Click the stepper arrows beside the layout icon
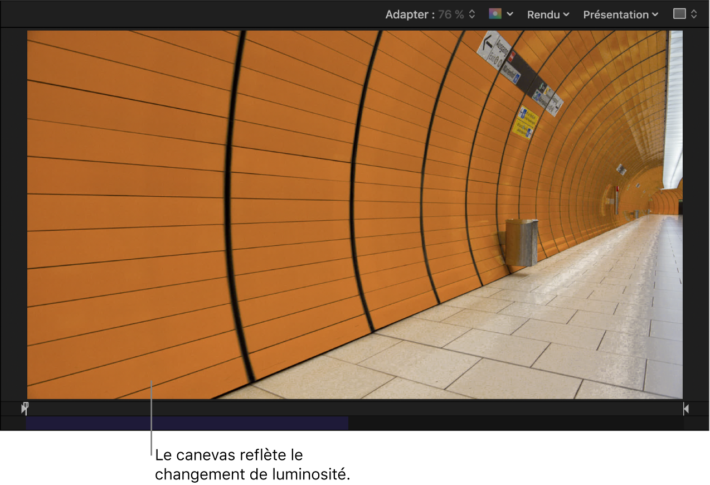This screenshot has height=485, width=710. tap(694, 14)
